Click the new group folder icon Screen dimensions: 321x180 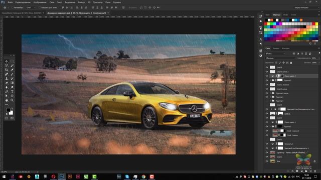306,171
